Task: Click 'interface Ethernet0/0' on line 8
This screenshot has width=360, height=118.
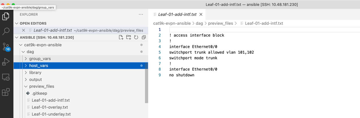Action: (x=193, y=70)
